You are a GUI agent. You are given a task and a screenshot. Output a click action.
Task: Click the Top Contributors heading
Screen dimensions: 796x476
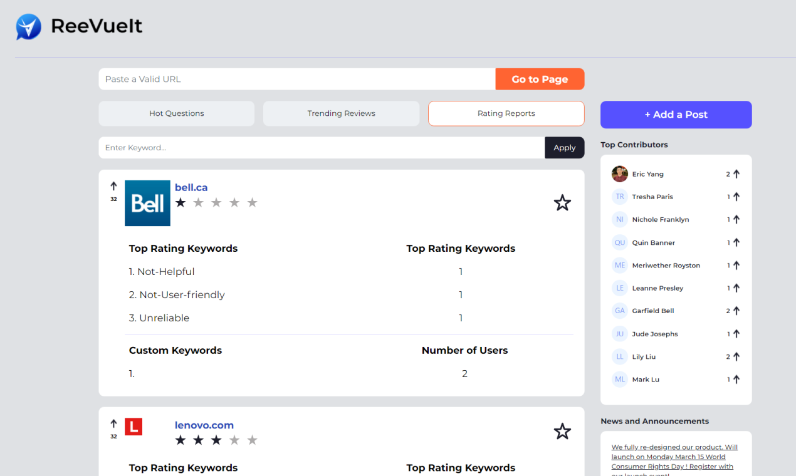[x=634, y=145]
